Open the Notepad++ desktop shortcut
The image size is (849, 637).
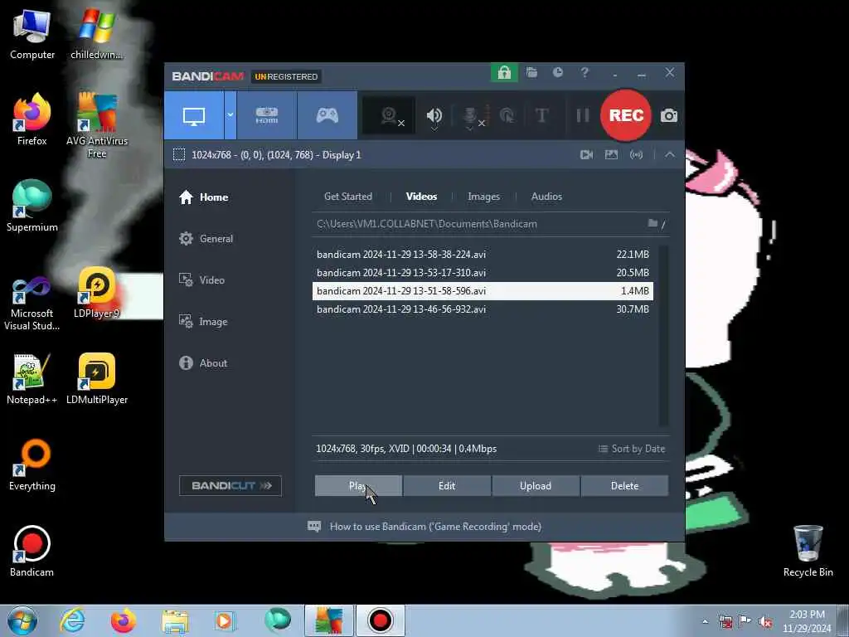point(32,379)
